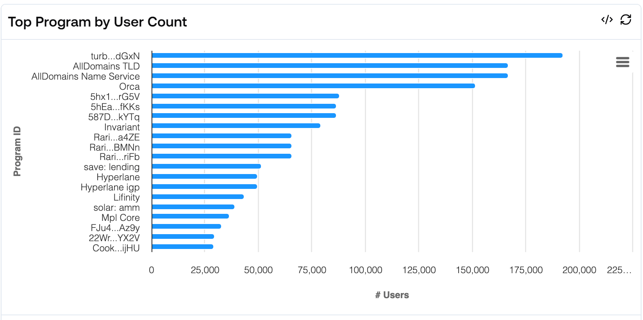The width and height of the screenshot is (643, 320).
Task: Select the Mpl Core bar
Action: click(190, 216)
